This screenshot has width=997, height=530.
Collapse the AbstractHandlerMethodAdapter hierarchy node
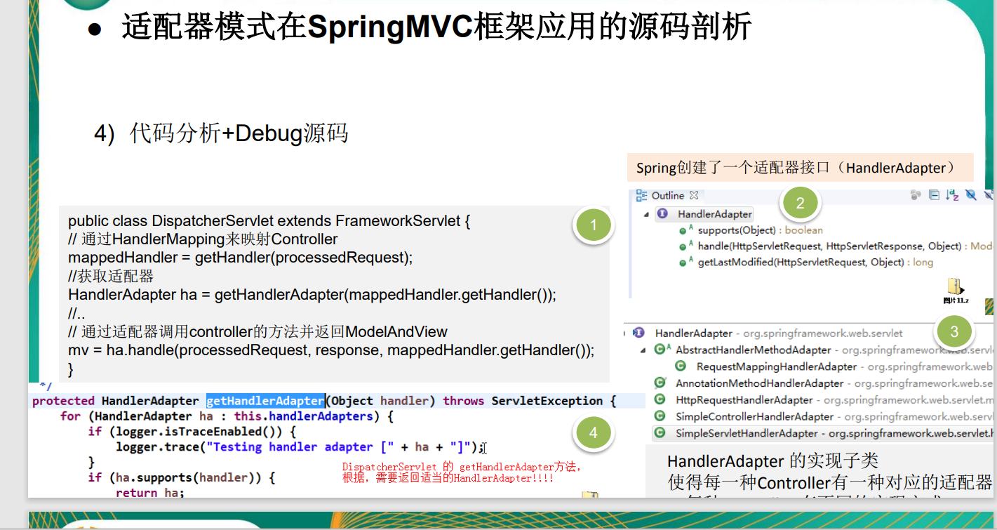coord(644,350)
